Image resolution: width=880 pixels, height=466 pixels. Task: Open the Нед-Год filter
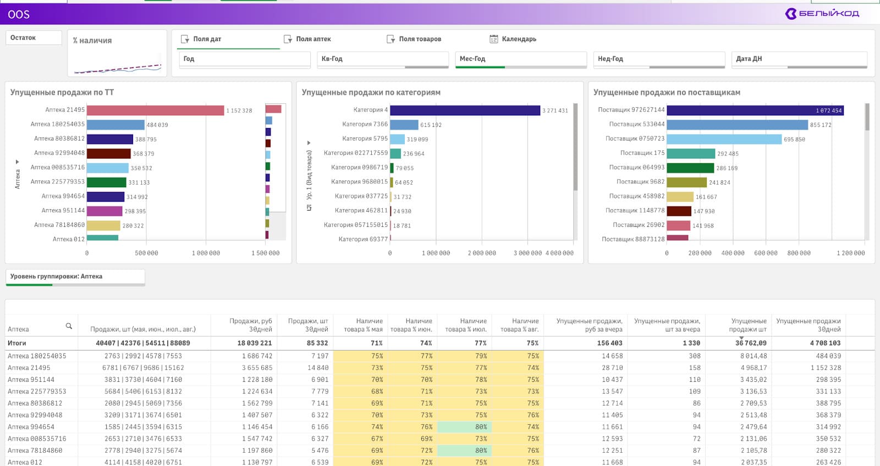click(x=659, y=59)
